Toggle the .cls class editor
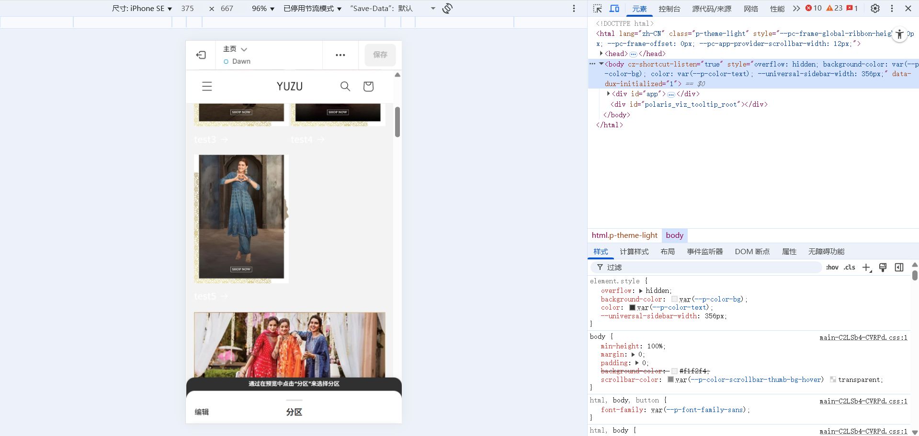The image size is (919, 436). 850,267
